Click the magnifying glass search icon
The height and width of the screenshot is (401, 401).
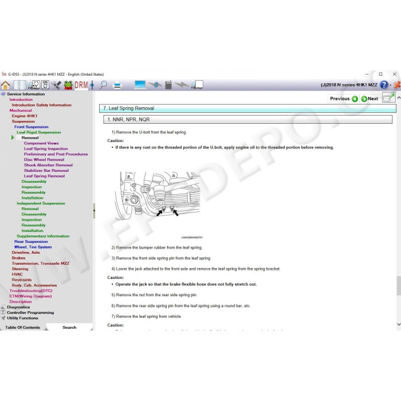point(104,85)
